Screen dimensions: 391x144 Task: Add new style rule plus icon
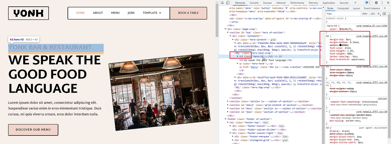tap(379, 14)
